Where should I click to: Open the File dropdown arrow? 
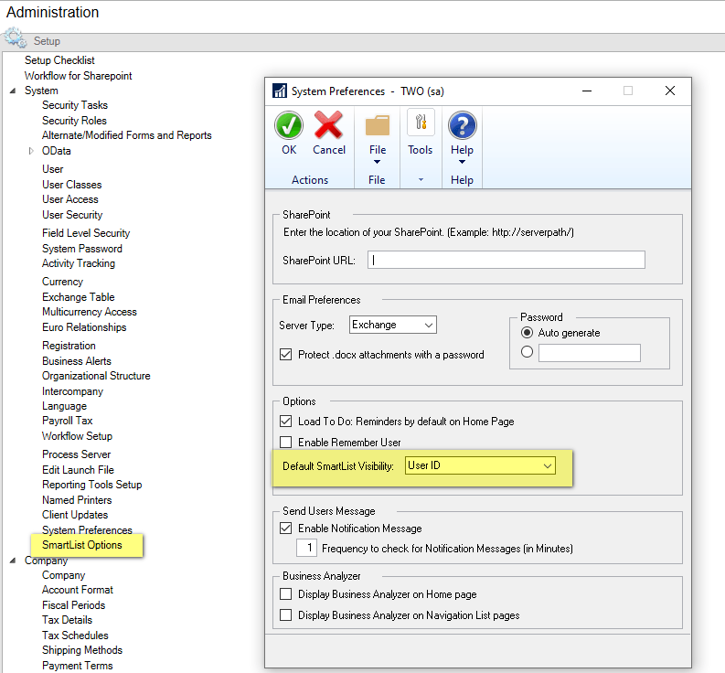(377, 162)
